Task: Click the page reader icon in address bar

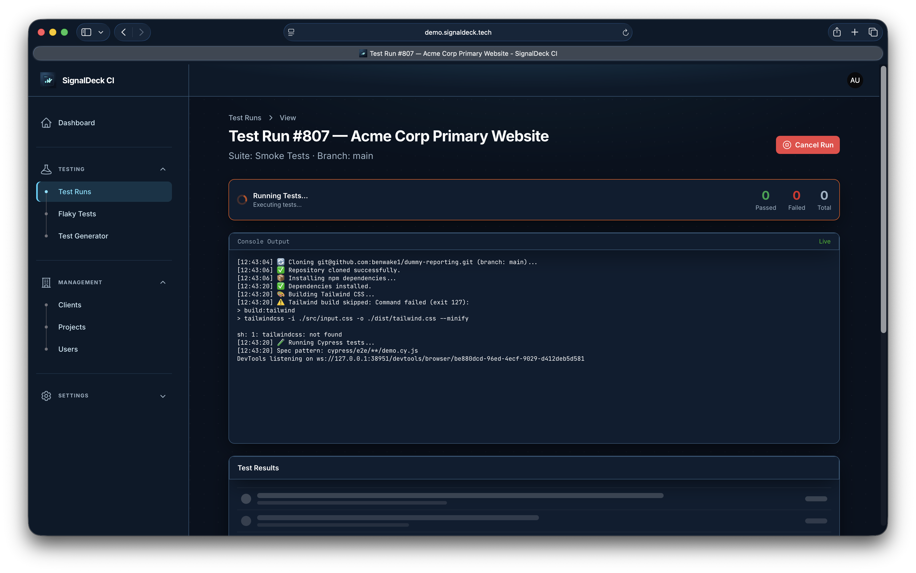Action: pyautogui.click(x=291, y=32)
